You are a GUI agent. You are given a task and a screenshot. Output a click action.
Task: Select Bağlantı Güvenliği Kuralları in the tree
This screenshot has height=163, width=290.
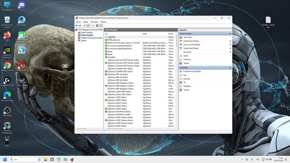coord(92,38)
